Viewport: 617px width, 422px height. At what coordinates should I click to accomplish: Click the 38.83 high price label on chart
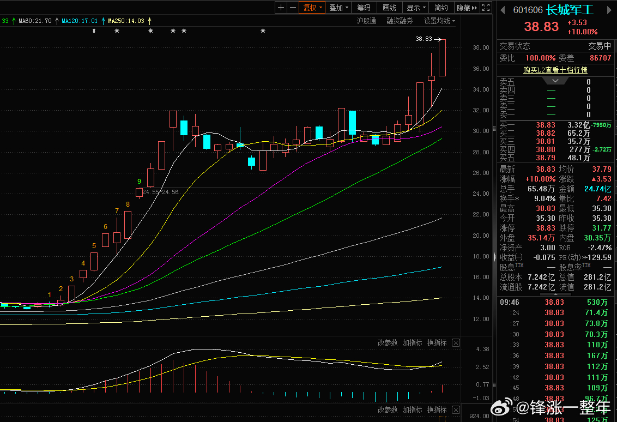[x=424, y=39]
